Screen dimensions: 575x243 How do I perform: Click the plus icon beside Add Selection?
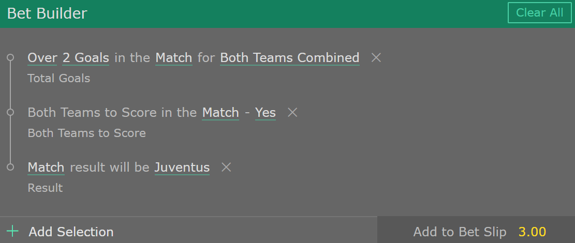click(x=12, y=231)
